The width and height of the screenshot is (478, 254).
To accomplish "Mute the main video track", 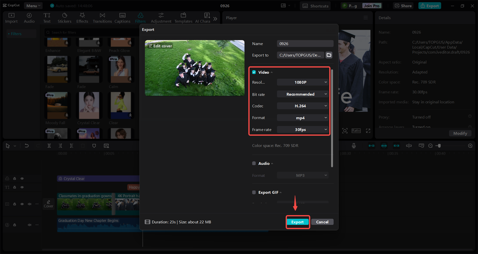I will pos(30,204).
